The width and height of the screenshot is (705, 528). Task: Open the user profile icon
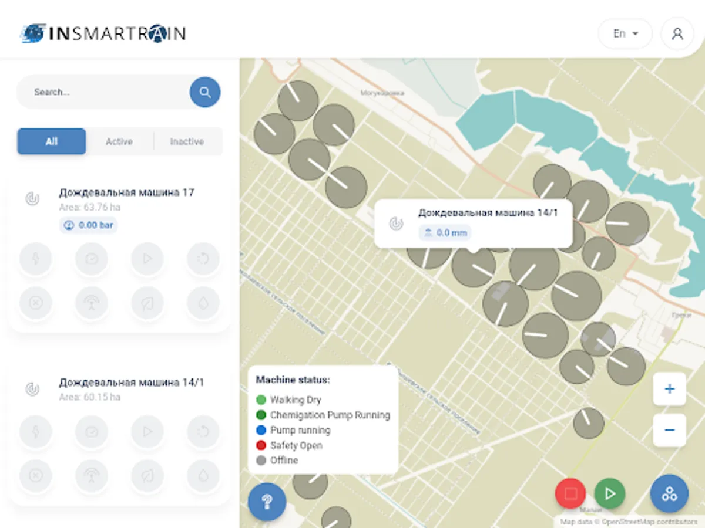coord(677,33)
